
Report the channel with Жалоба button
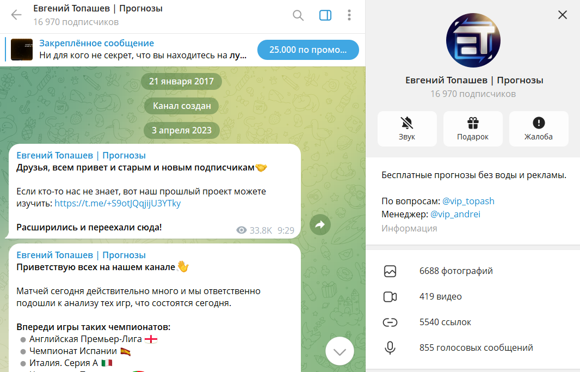539,129
